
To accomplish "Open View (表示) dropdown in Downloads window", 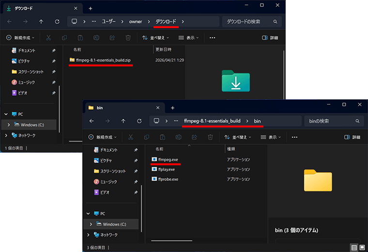I will pyautogui.click(x=188, y=38).
